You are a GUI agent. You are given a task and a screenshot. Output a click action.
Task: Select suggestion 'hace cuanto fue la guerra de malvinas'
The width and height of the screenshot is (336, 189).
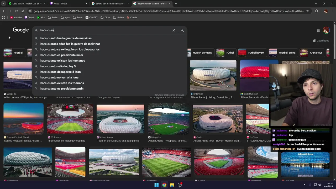click(x=109, y=38)
